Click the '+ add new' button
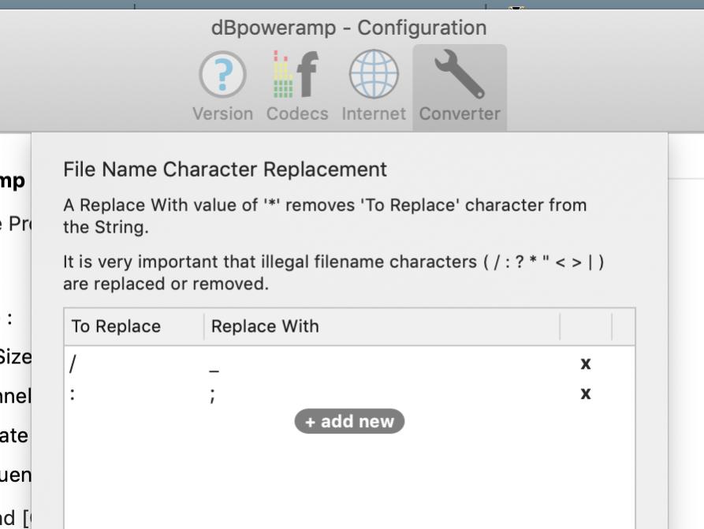This screenshot has width=704, height=529. coord(349,421)
